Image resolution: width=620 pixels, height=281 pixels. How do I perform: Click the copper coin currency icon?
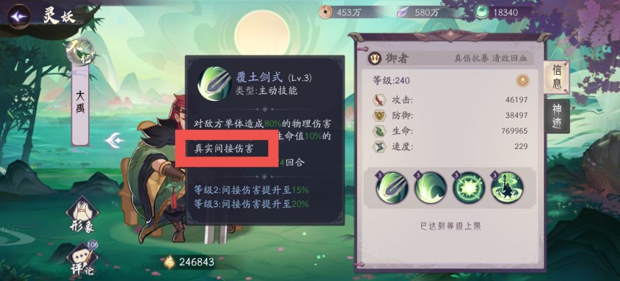pos(326,12)
